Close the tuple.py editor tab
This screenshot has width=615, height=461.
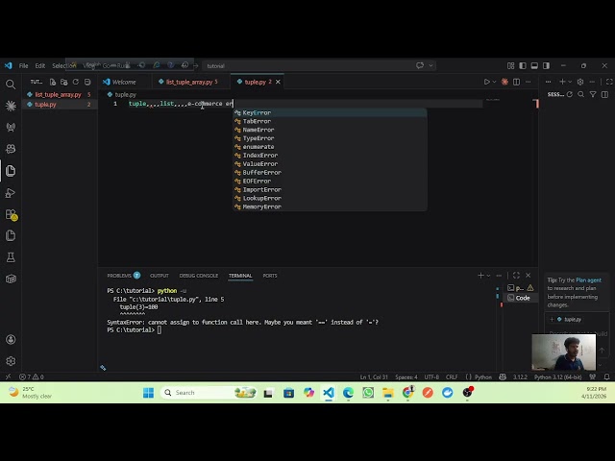278,82
